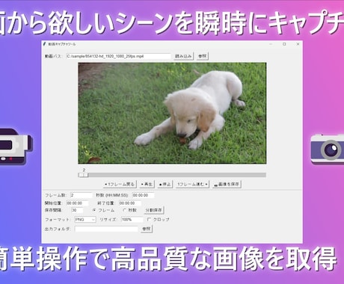344x284 pixels.
Task: Click the 開始位置 start position field
Action: tap(77, 203)
